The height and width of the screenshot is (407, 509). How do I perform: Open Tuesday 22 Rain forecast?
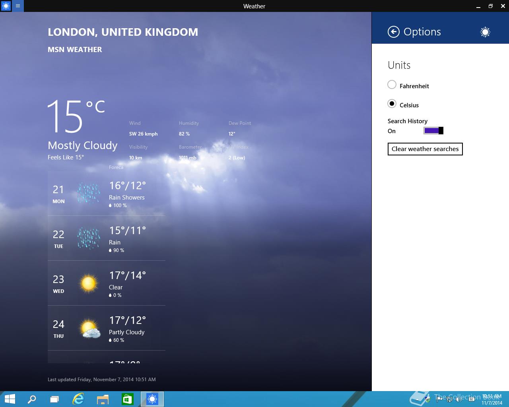[107, 238]
